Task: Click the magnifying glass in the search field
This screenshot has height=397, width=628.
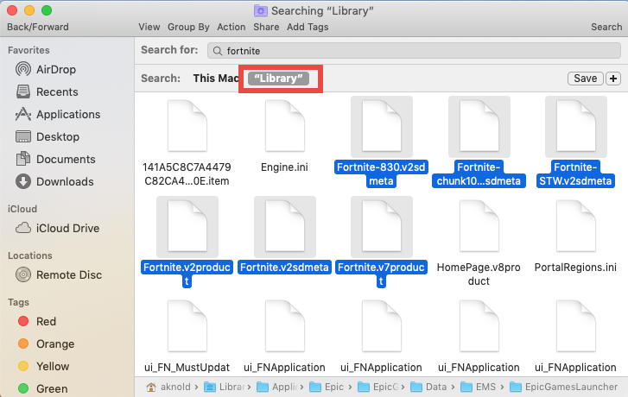Action: tap(218, 51)
